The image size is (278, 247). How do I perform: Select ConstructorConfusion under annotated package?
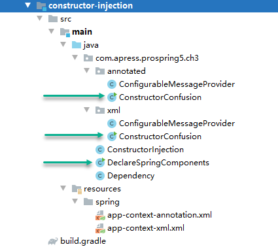pyautogui.click(x=160, y=97)
